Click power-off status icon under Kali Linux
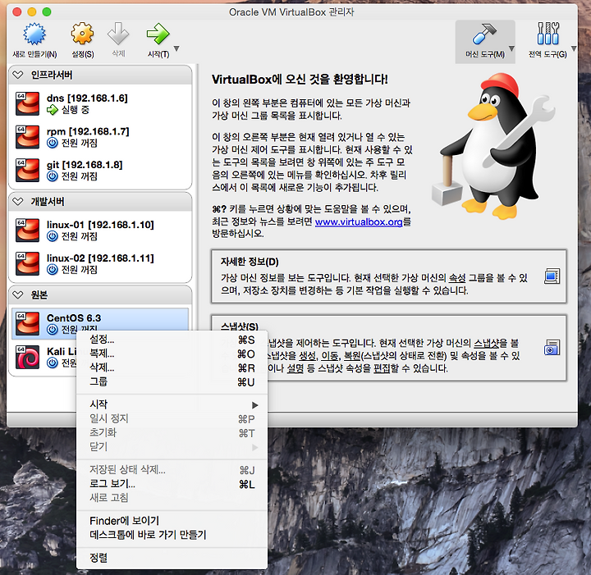 [52, 363]
